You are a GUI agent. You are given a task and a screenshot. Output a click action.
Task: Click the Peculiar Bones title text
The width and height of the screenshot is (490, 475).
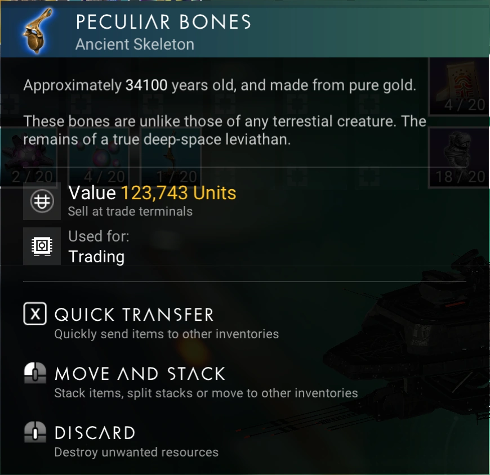[x=163, y=22]
